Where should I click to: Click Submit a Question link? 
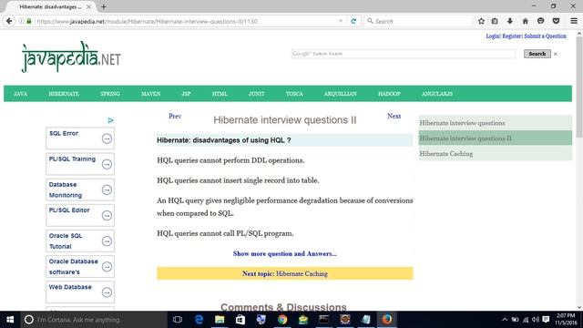545,36
